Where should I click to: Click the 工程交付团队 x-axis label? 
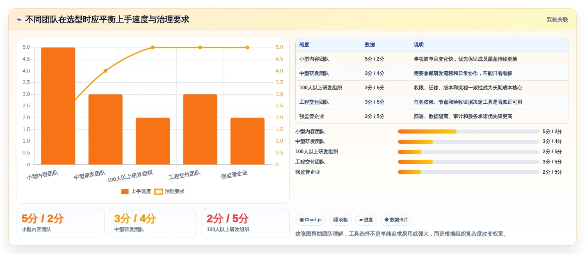pos(185,175)
